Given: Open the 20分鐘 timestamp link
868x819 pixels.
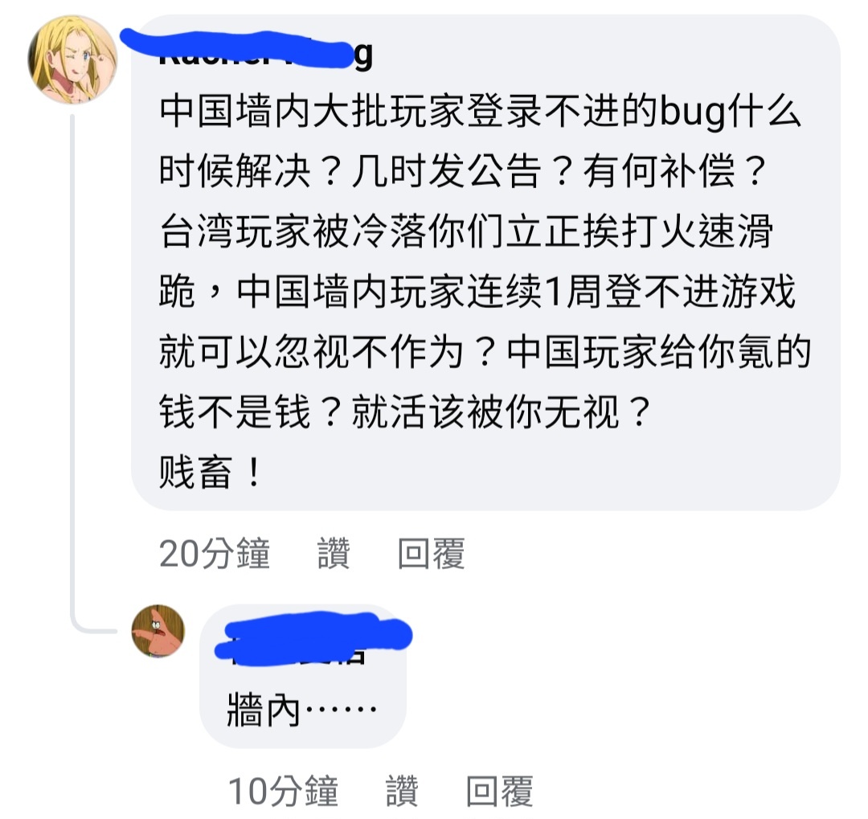Looking at the screenshot, I should pos(215,553).
